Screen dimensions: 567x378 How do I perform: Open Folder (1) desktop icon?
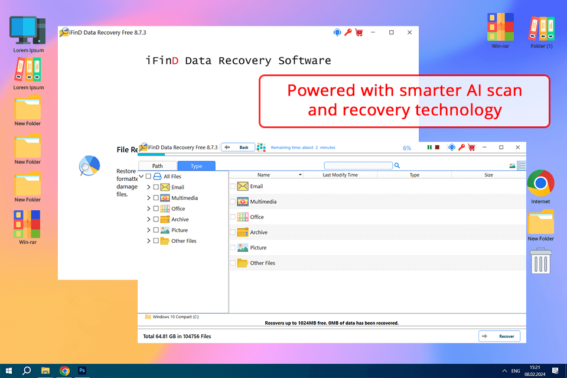coord(542,32)
